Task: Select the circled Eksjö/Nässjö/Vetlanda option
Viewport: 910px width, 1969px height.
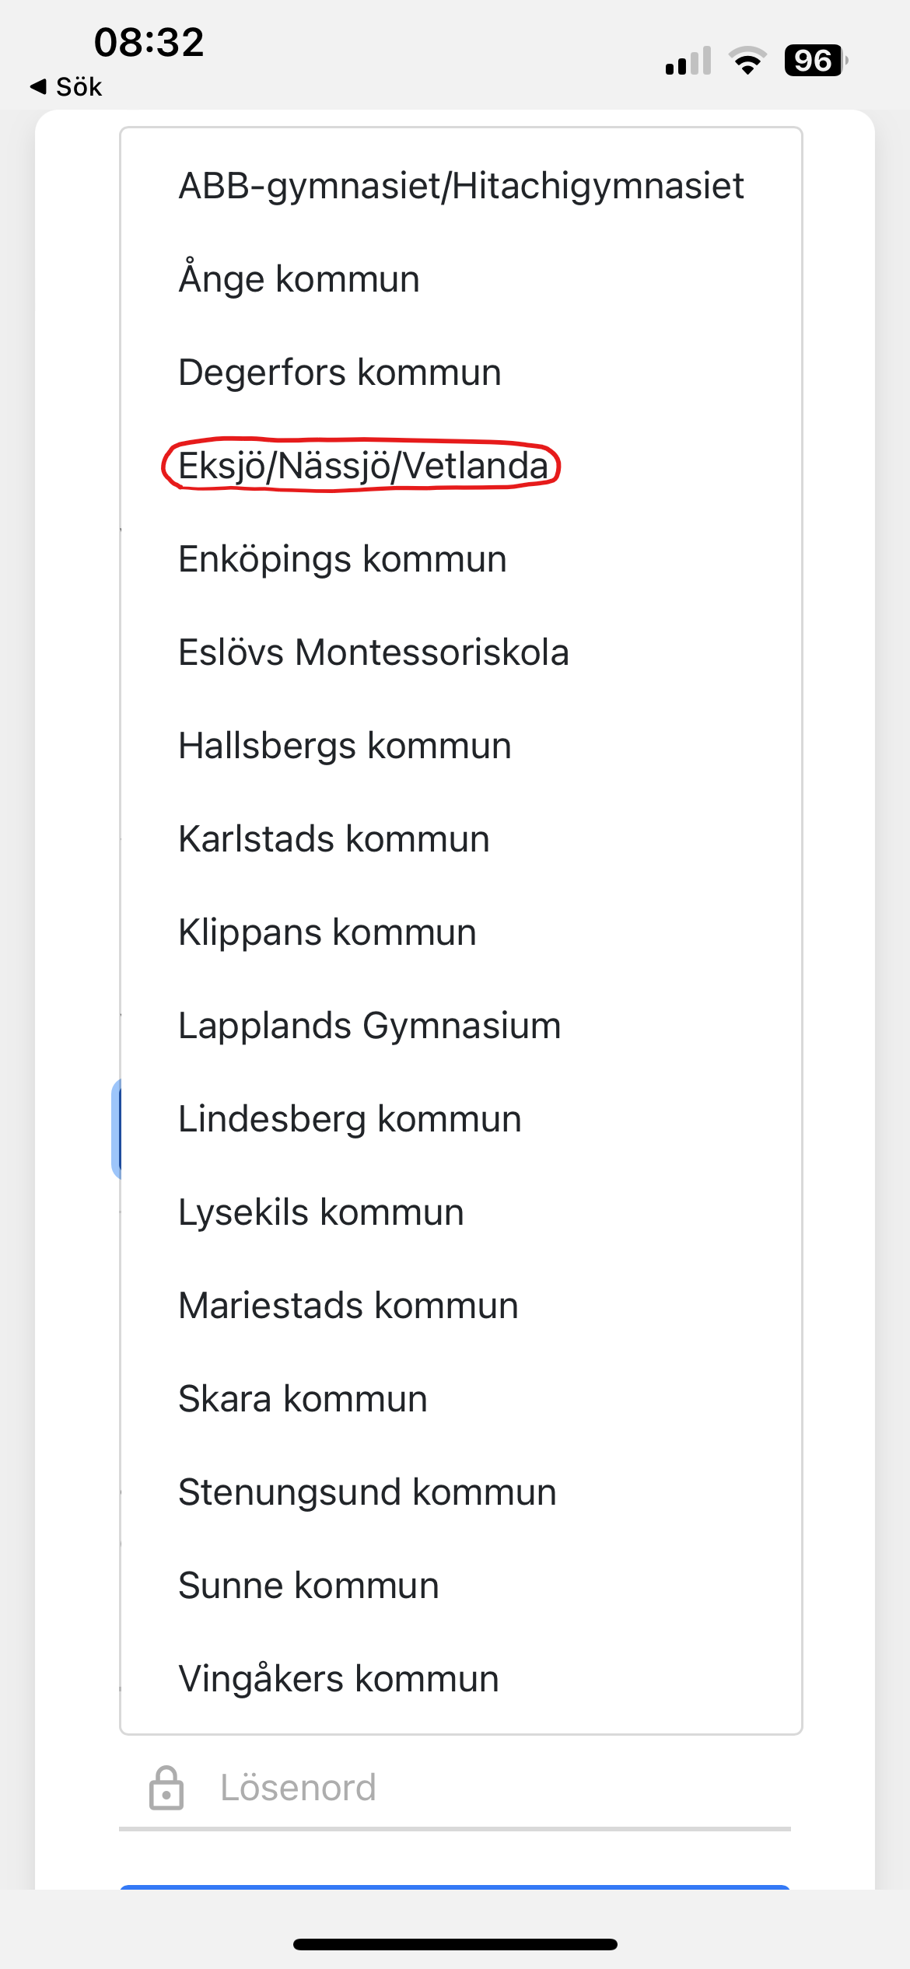Action: click(362, 465)
